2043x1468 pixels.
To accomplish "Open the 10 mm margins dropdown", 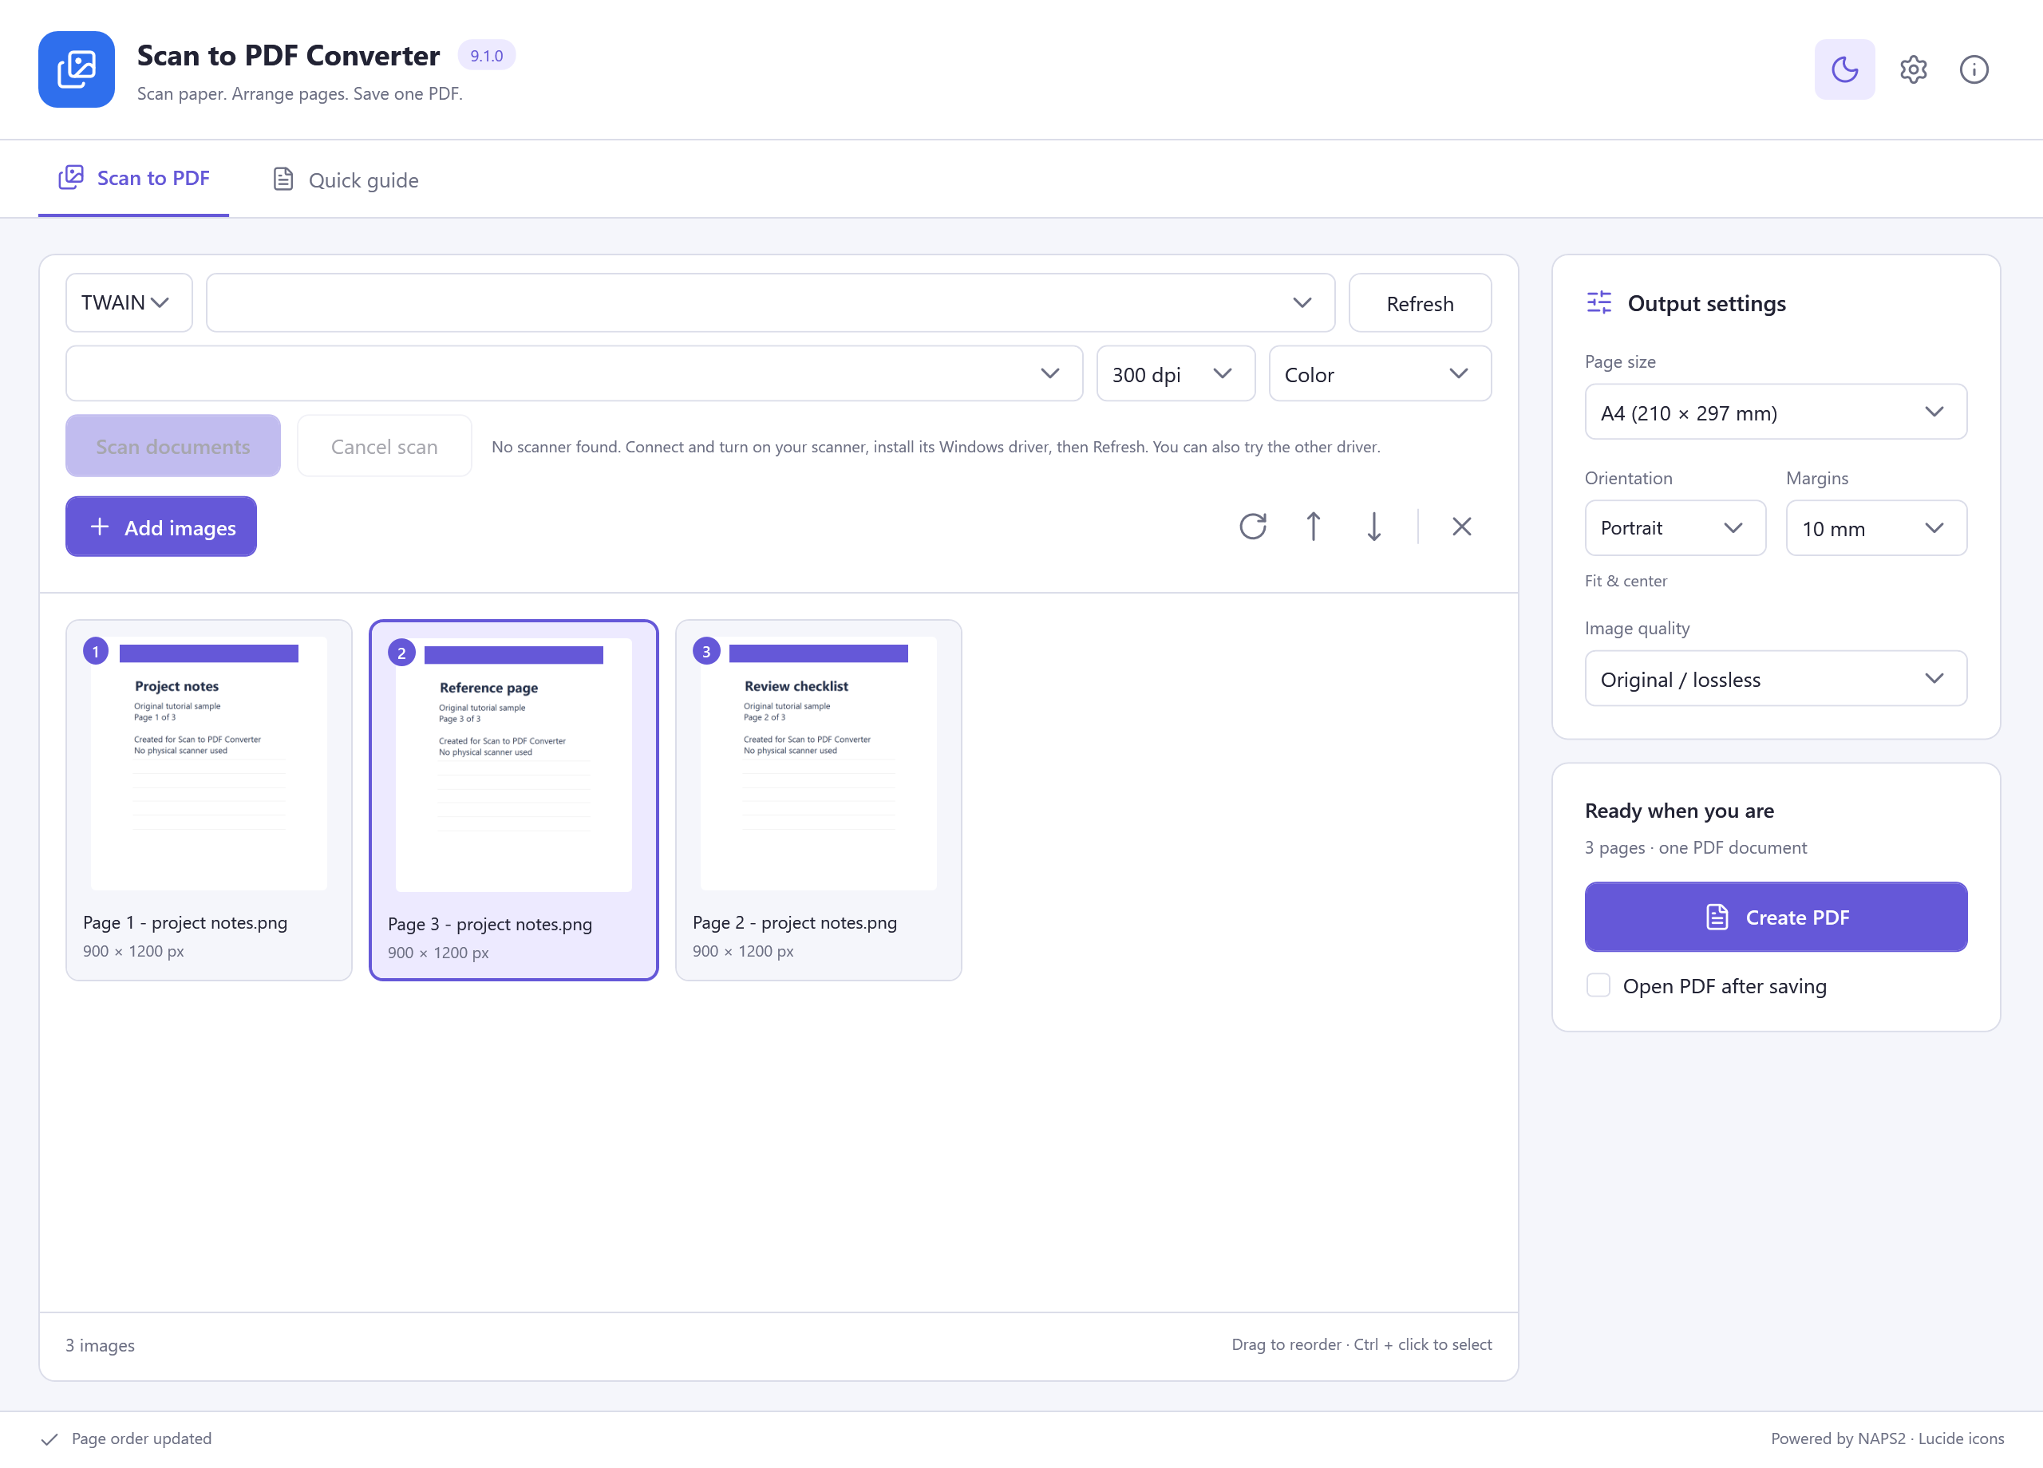I will (1875, 527).
